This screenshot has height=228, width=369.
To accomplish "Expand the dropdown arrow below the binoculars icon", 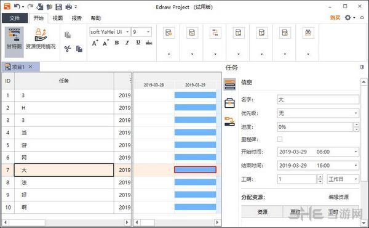I will tap(308, 54).
